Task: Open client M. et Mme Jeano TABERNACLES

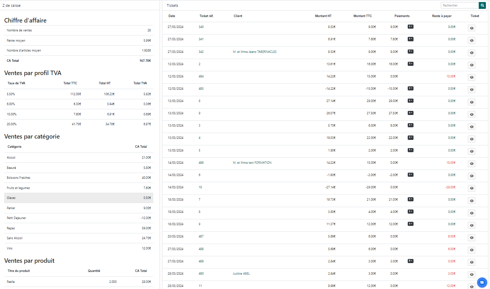Action: pos(254,52)
